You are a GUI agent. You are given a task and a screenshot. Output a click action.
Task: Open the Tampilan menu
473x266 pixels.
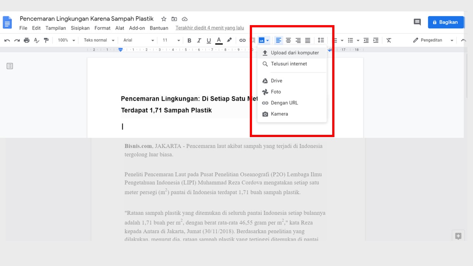point(56,28)
